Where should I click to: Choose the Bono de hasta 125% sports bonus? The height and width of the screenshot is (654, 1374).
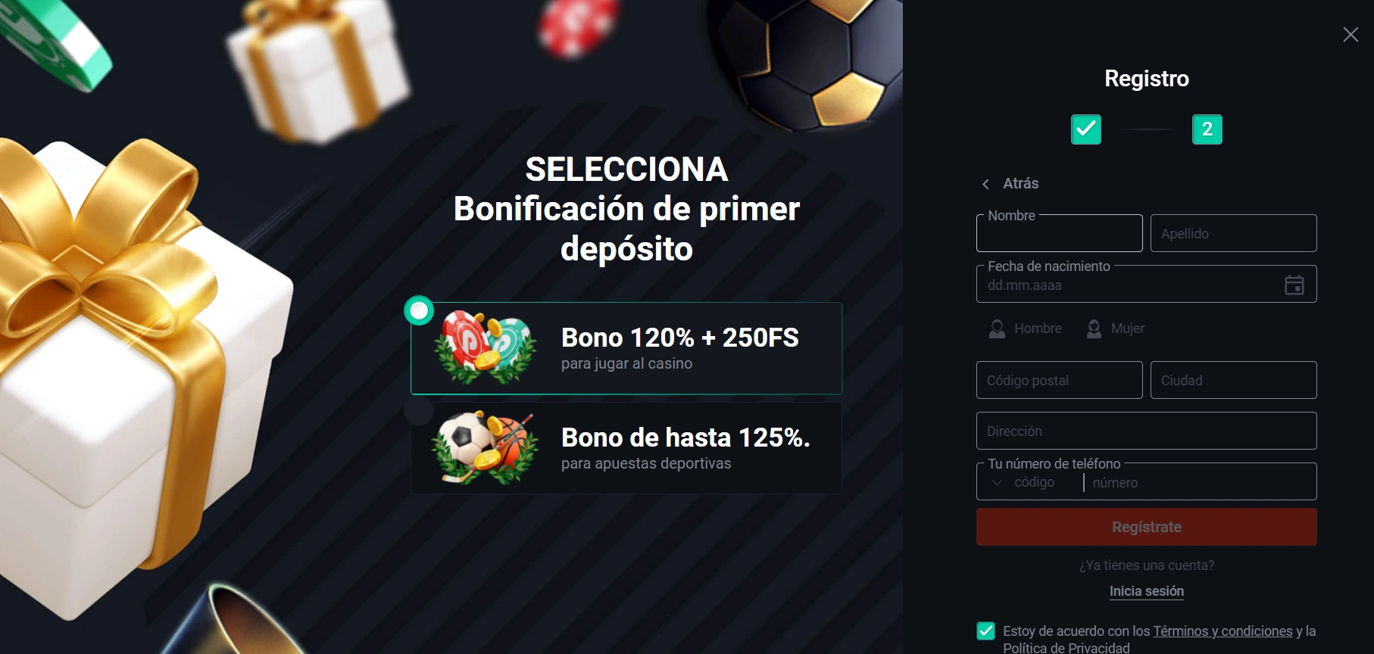(x=626, y=448)
